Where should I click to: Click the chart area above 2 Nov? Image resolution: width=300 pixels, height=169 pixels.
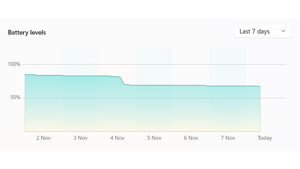[43, 103]
